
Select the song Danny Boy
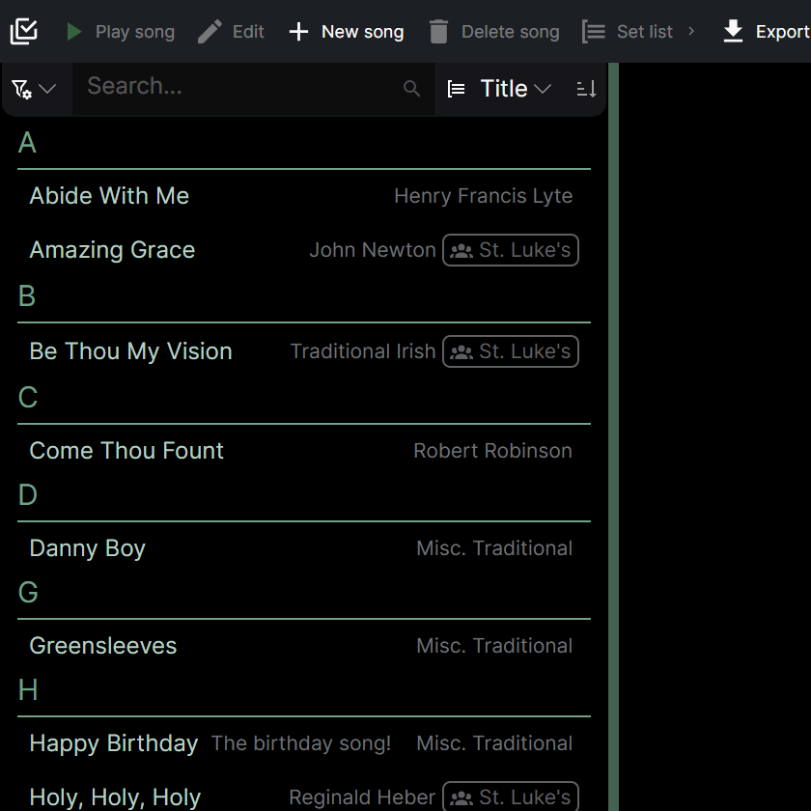pos(304,548)
